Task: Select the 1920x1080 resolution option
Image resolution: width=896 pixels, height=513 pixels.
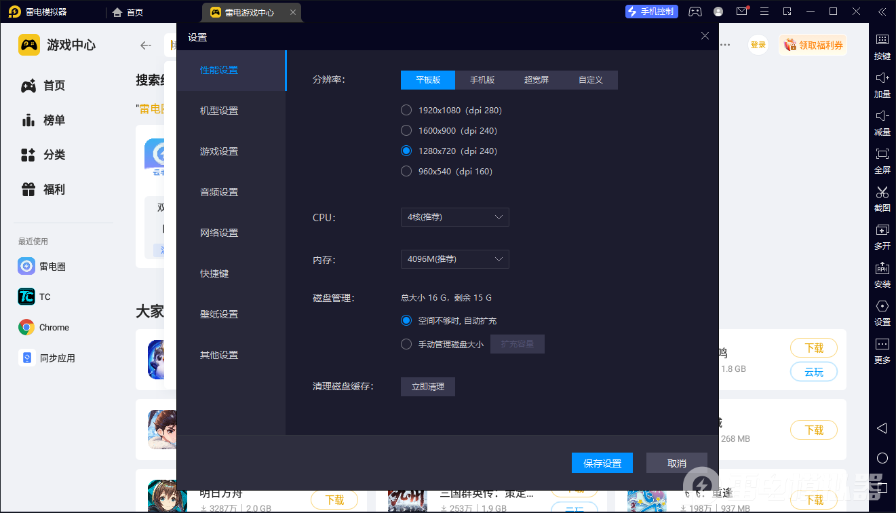Action: coord(406,110)
